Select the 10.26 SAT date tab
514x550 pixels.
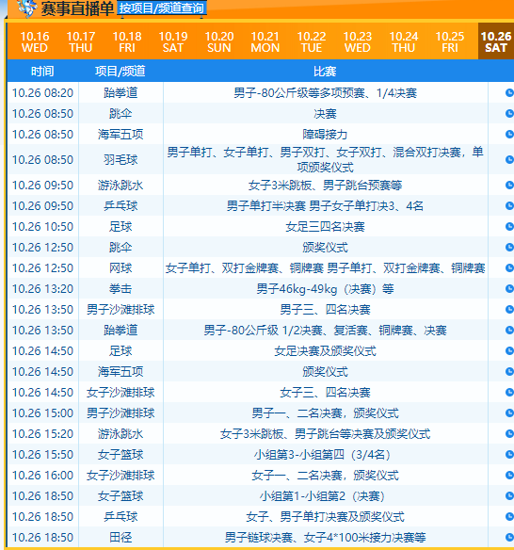point(496,41)
